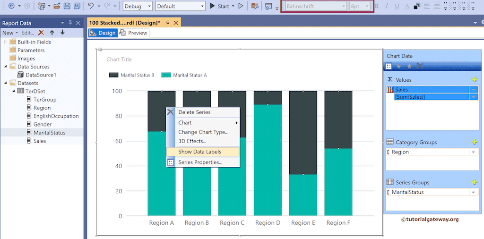Open Chart Data properties icon

[389, 66]
